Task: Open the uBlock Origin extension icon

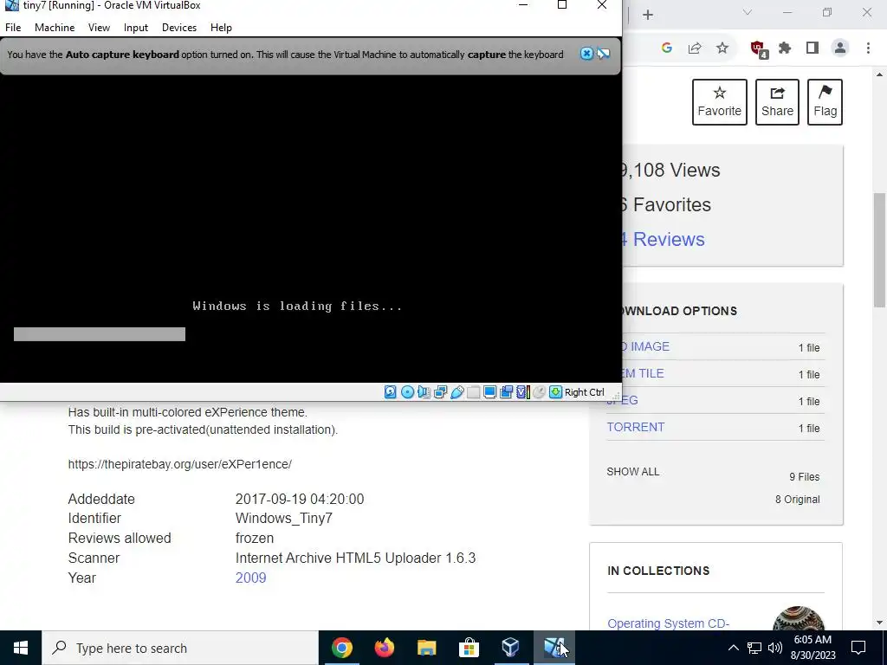Action: point(758,49)
